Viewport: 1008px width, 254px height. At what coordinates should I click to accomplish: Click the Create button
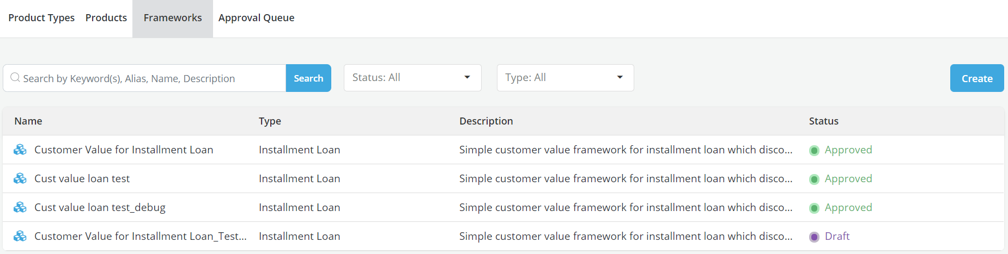pyautogui.click(x=976, y=78)
